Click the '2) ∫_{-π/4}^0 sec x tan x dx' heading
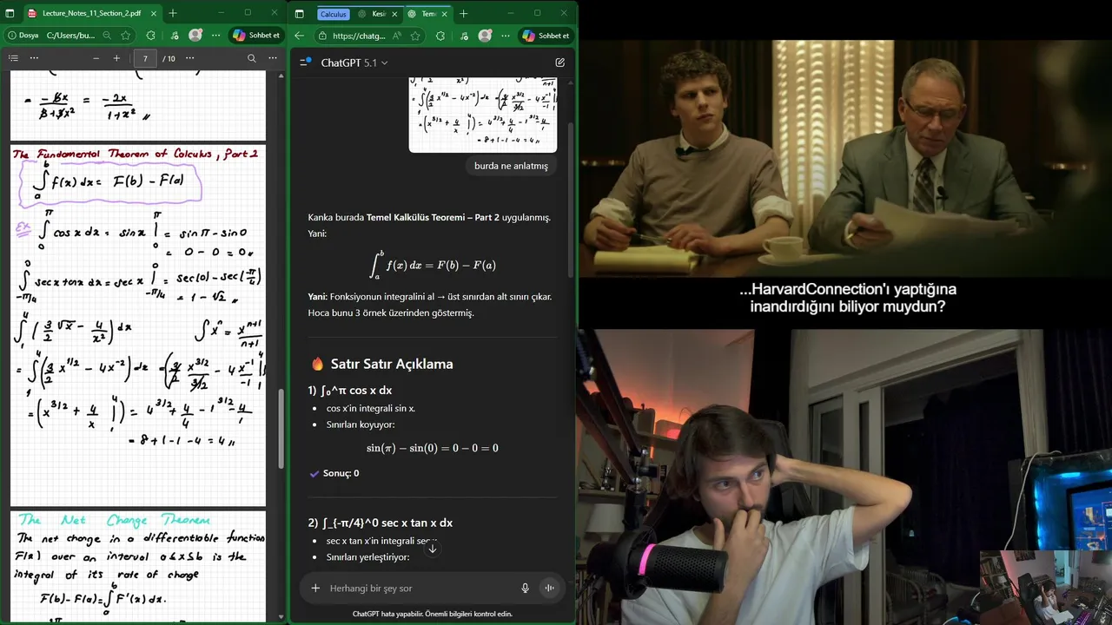The width and height of the screenshot is (1112, 625). [x=381, y=523]
